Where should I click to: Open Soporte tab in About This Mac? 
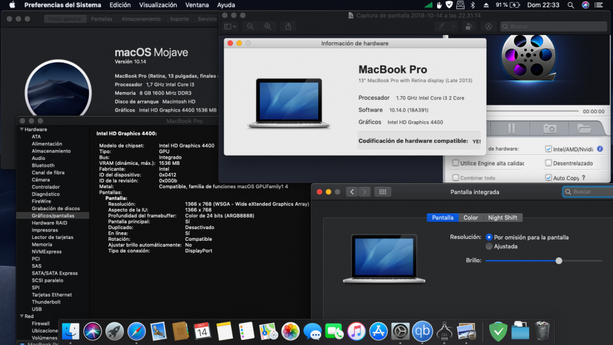179,19
